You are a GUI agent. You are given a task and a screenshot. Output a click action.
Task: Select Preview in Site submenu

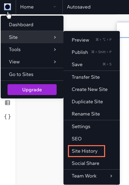tap(92, 40)
